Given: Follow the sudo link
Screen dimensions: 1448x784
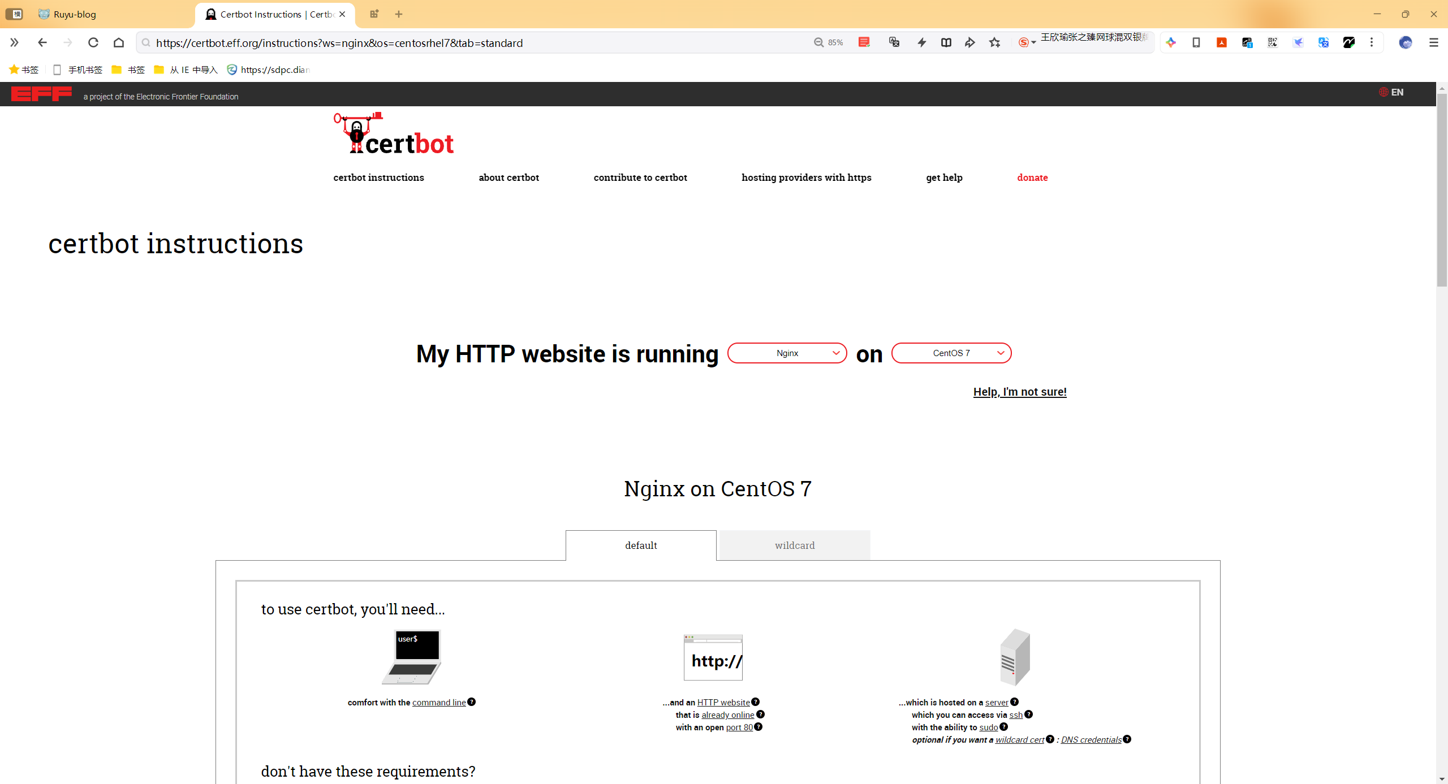Looking at the screenshot, I should point(989,727).
